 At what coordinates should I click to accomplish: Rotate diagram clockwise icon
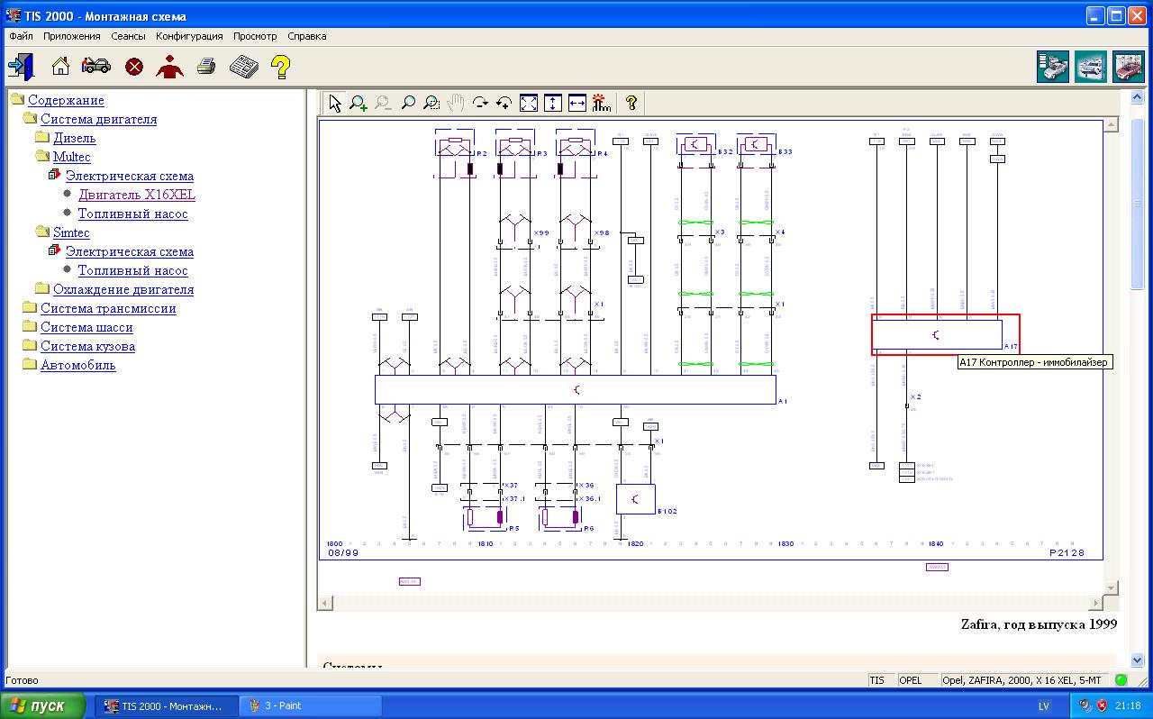click(480, 104)
